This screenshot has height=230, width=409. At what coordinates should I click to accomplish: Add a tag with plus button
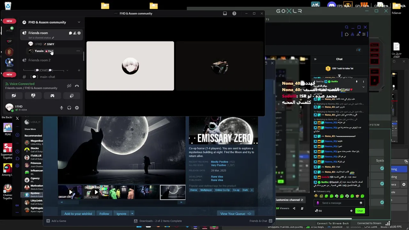click(x=252, y=190)
